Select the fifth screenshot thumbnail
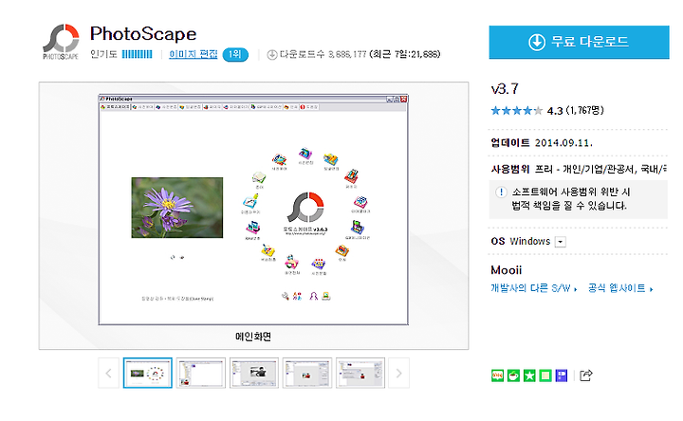The height and width of the screenshot is (421, 683). [x=360, y=373]
